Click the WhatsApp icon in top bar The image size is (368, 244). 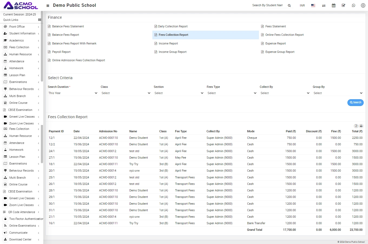pos(353,5)
